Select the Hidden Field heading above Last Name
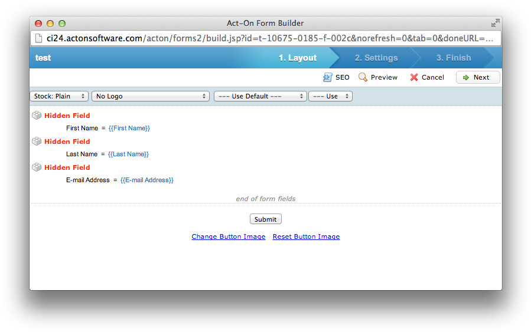 click(67, 142)
